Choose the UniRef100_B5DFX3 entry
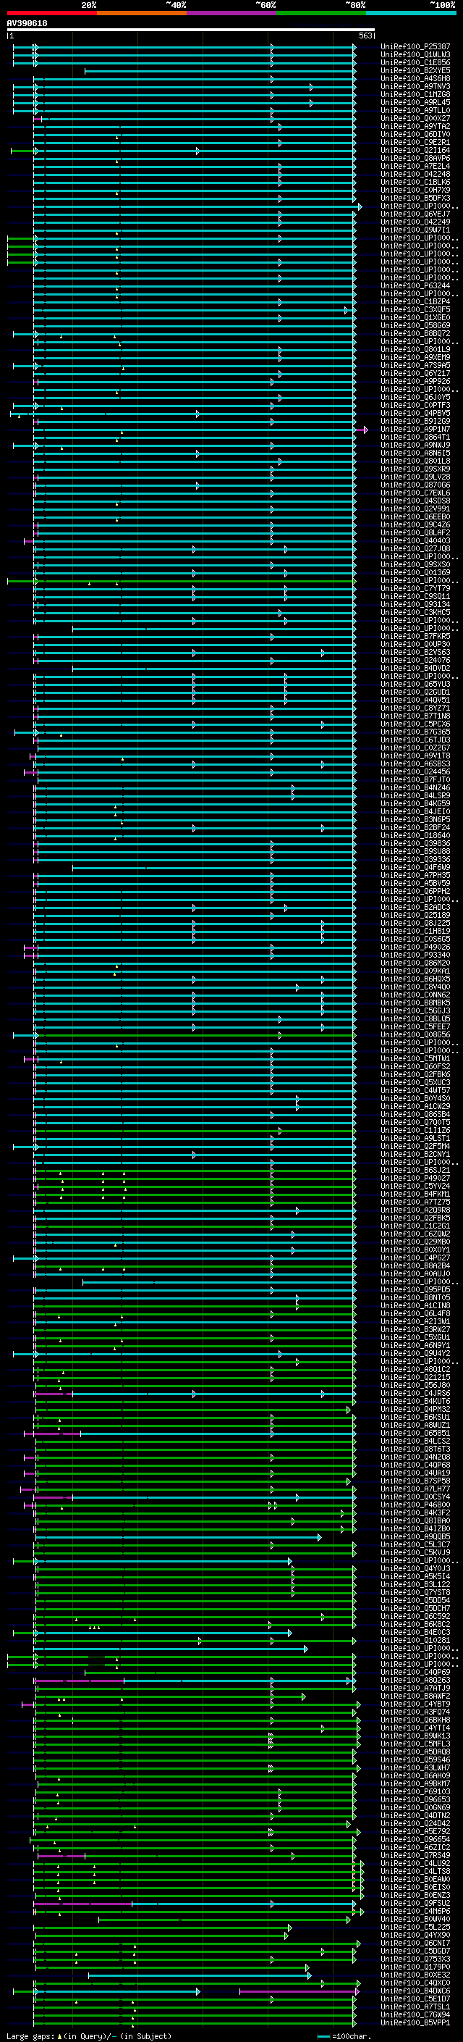The image size is (463, 2042). coord(415,198)
